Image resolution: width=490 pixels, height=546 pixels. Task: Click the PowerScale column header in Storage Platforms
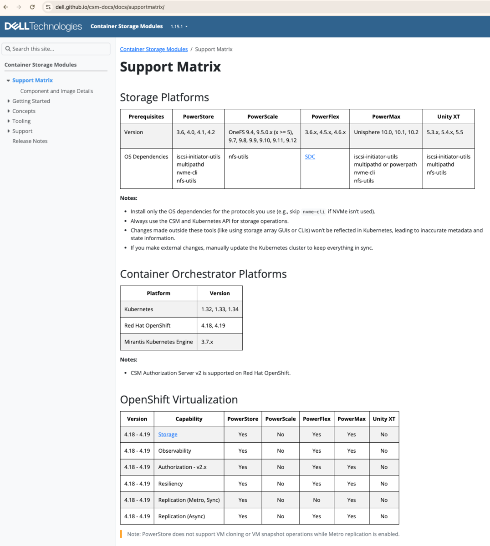click(x=262, y=116)
